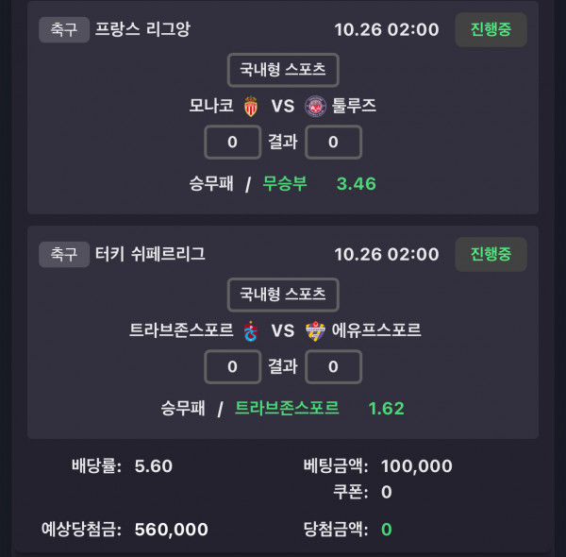Click 진행중 status badge for Trabzonspor match
This screenshot has height=557, width=566.
[491, 254]
